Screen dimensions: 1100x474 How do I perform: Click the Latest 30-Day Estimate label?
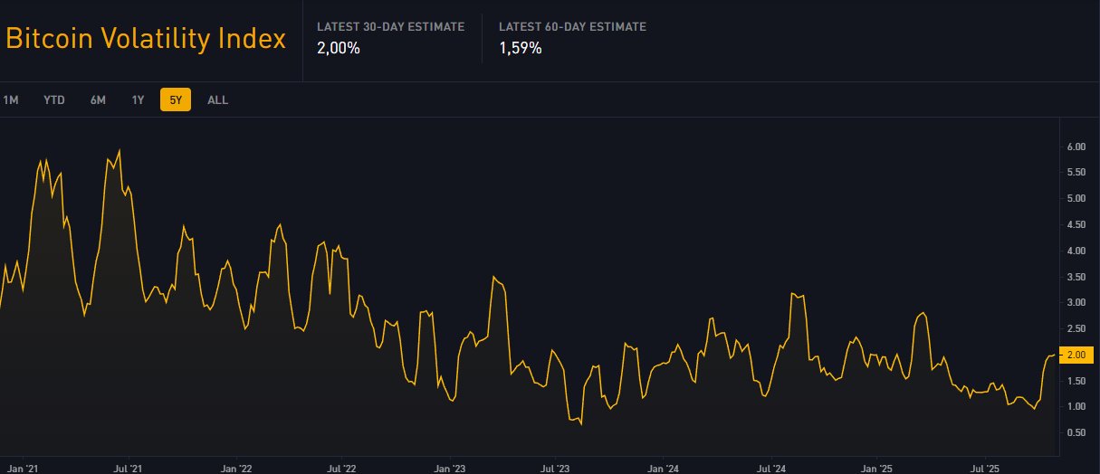click(x=390, y=27)
